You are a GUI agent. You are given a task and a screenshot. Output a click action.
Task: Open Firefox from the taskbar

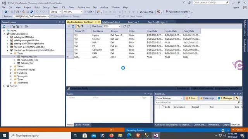[111, 136]
